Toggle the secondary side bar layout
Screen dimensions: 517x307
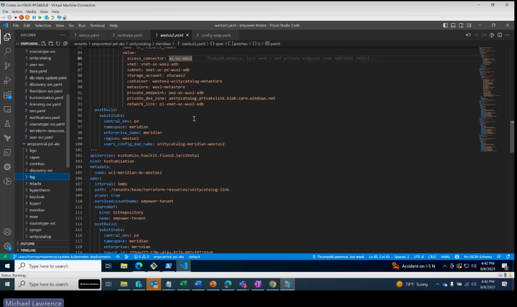tap(461, 25)
